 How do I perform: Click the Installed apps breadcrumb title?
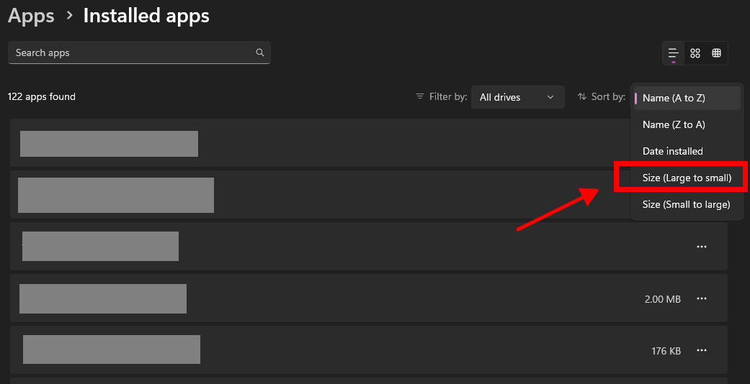tap(146, 16)
